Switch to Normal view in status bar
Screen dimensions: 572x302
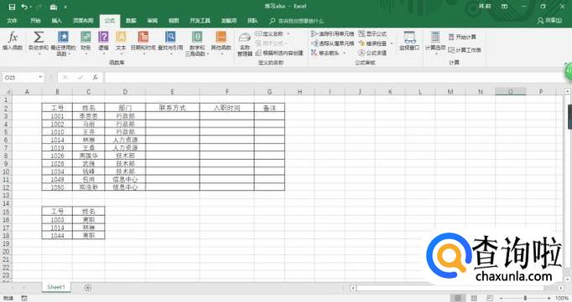pos(457,298)
